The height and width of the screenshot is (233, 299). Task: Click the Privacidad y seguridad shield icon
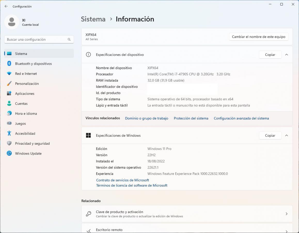click(9, 143)
